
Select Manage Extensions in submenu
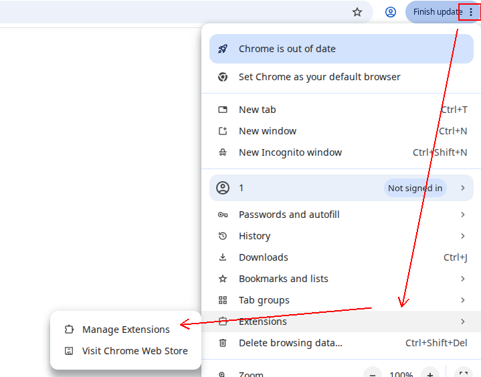click(126, 330)
